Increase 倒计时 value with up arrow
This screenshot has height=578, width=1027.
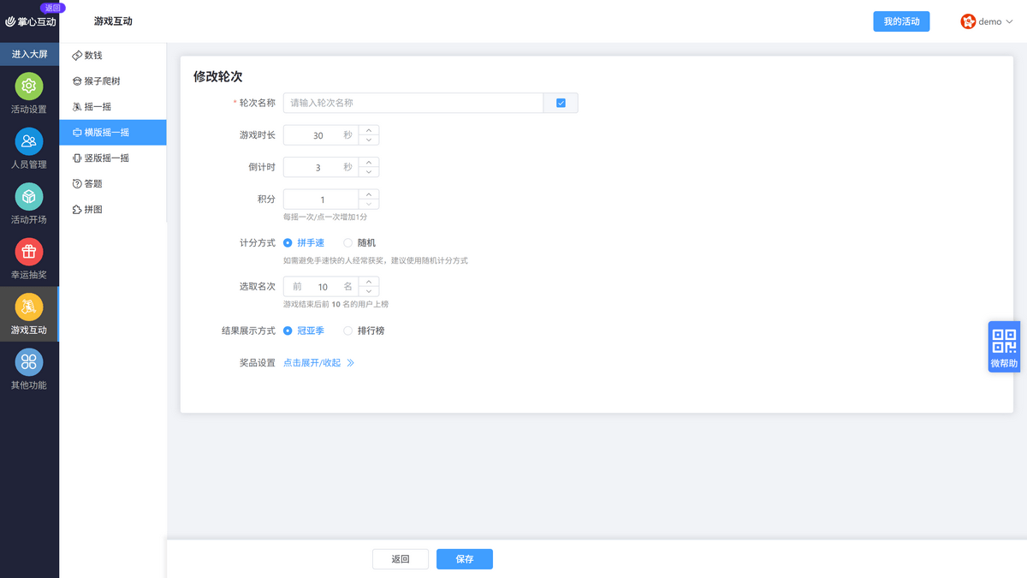click(369, 162)
